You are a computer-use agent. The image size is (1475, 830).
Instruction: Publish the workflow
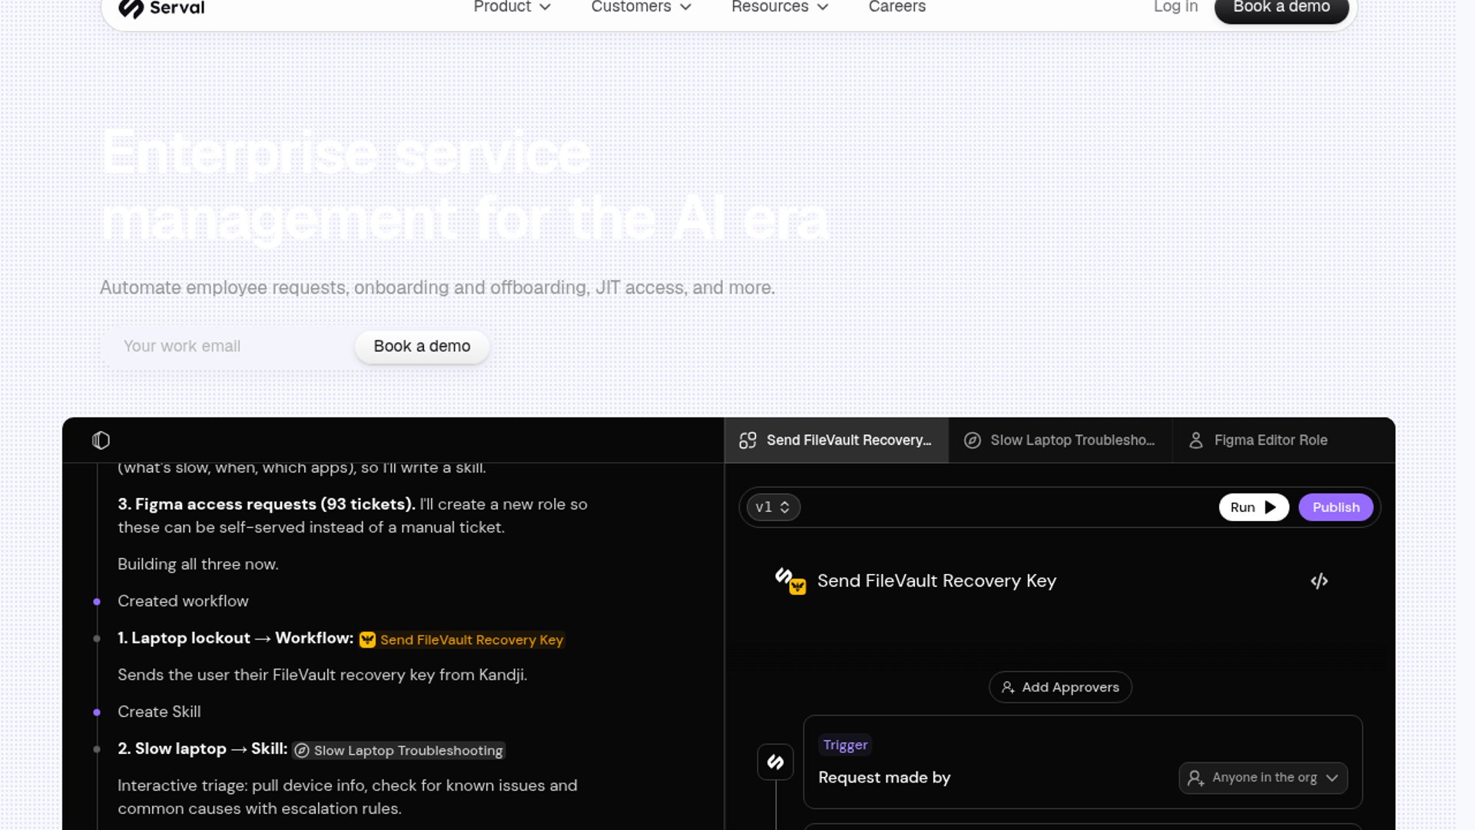pyautogui.click(x=1335, y=507)
